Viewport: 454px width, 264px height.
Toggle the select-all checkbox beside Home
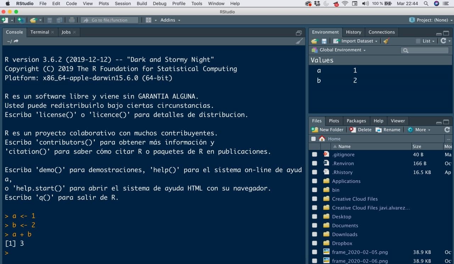pyautogui.click(x=313, y=139)
